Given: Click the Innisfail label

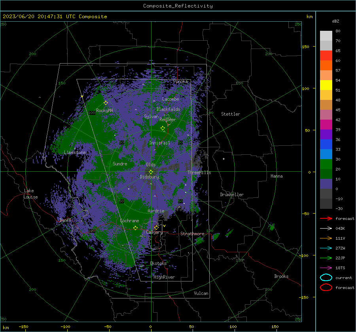Looking at the screenshot, I should tap(159, 143).
